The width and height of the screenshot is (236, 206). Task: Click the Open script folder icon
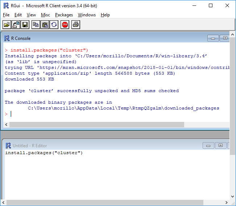7,25
